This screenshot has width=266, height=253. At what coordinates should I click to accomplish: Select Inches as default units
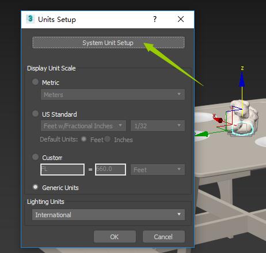[x=108, y=139]
